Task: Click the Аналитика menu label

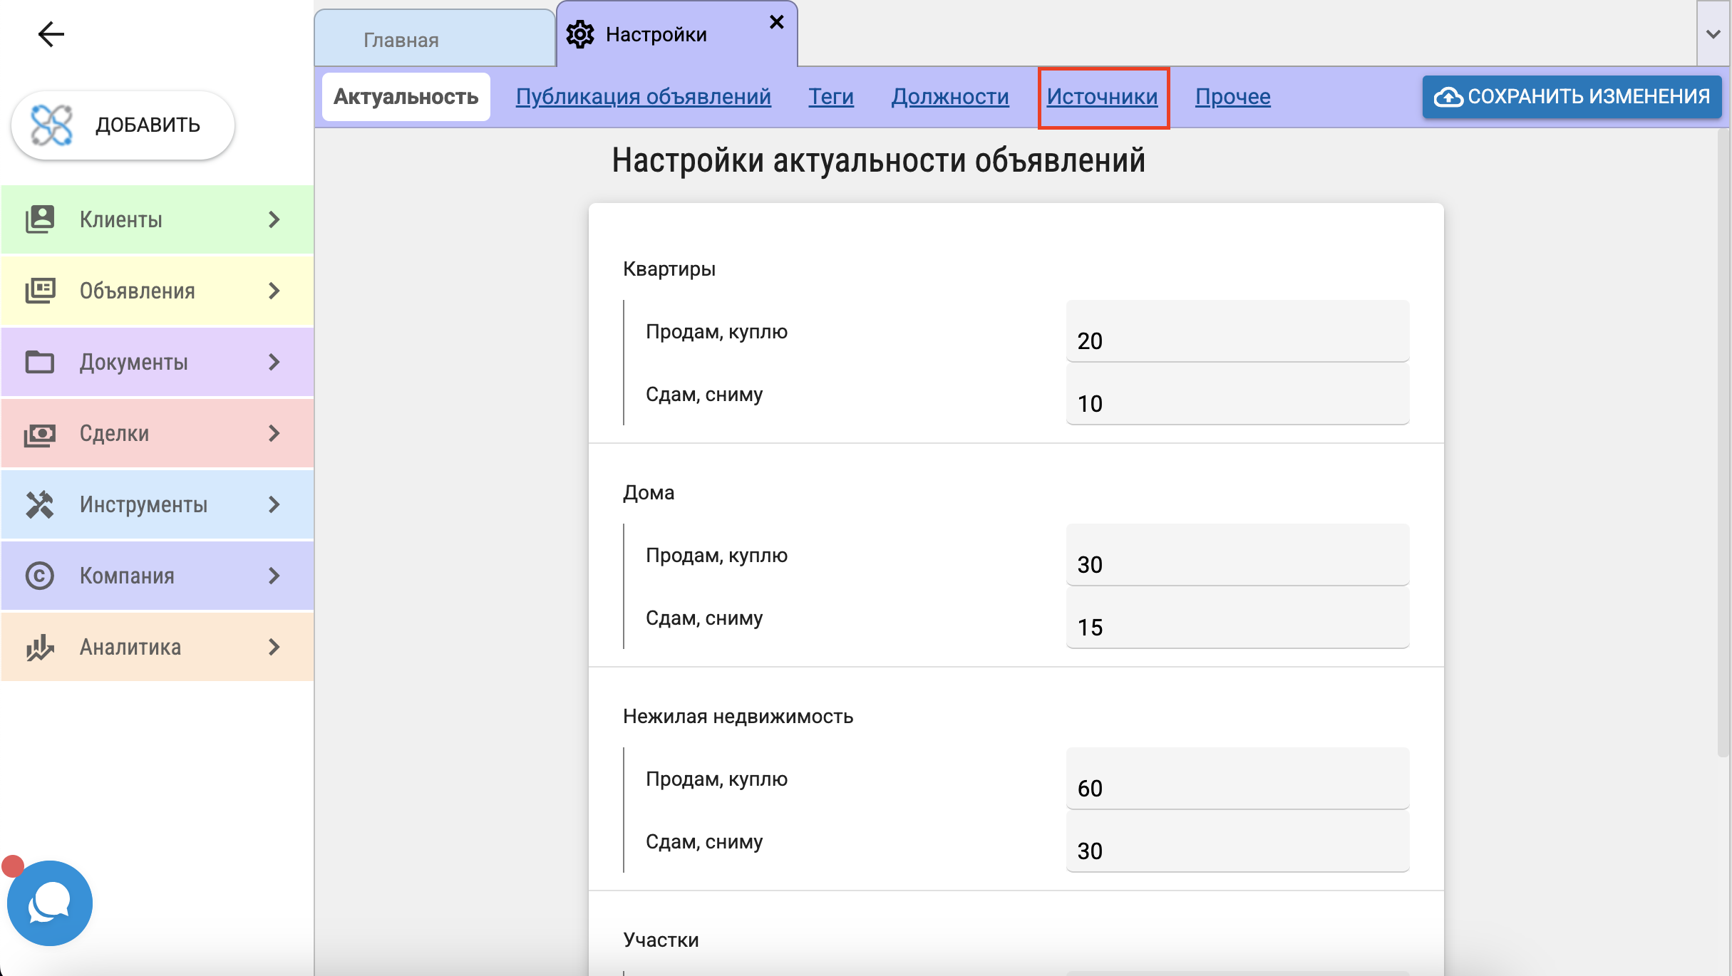Action: [x=130, y=647]
